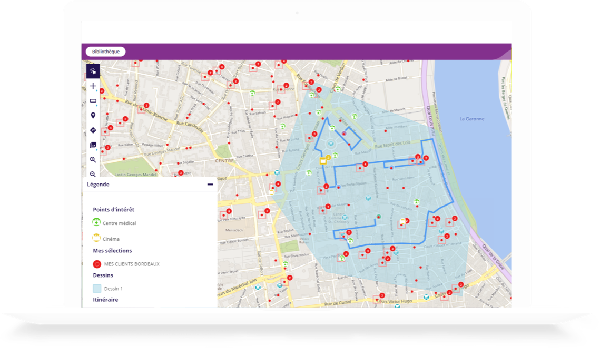Select the MES CLIENTS BORDEAUX legend entry

tap(132, 264)
